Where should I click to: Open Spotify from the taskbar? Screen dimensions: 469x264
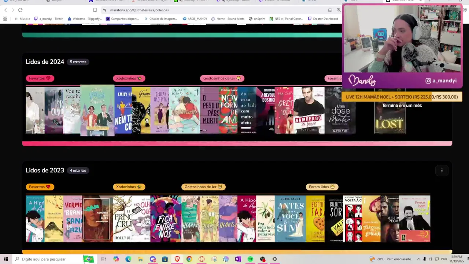point(250,259)
